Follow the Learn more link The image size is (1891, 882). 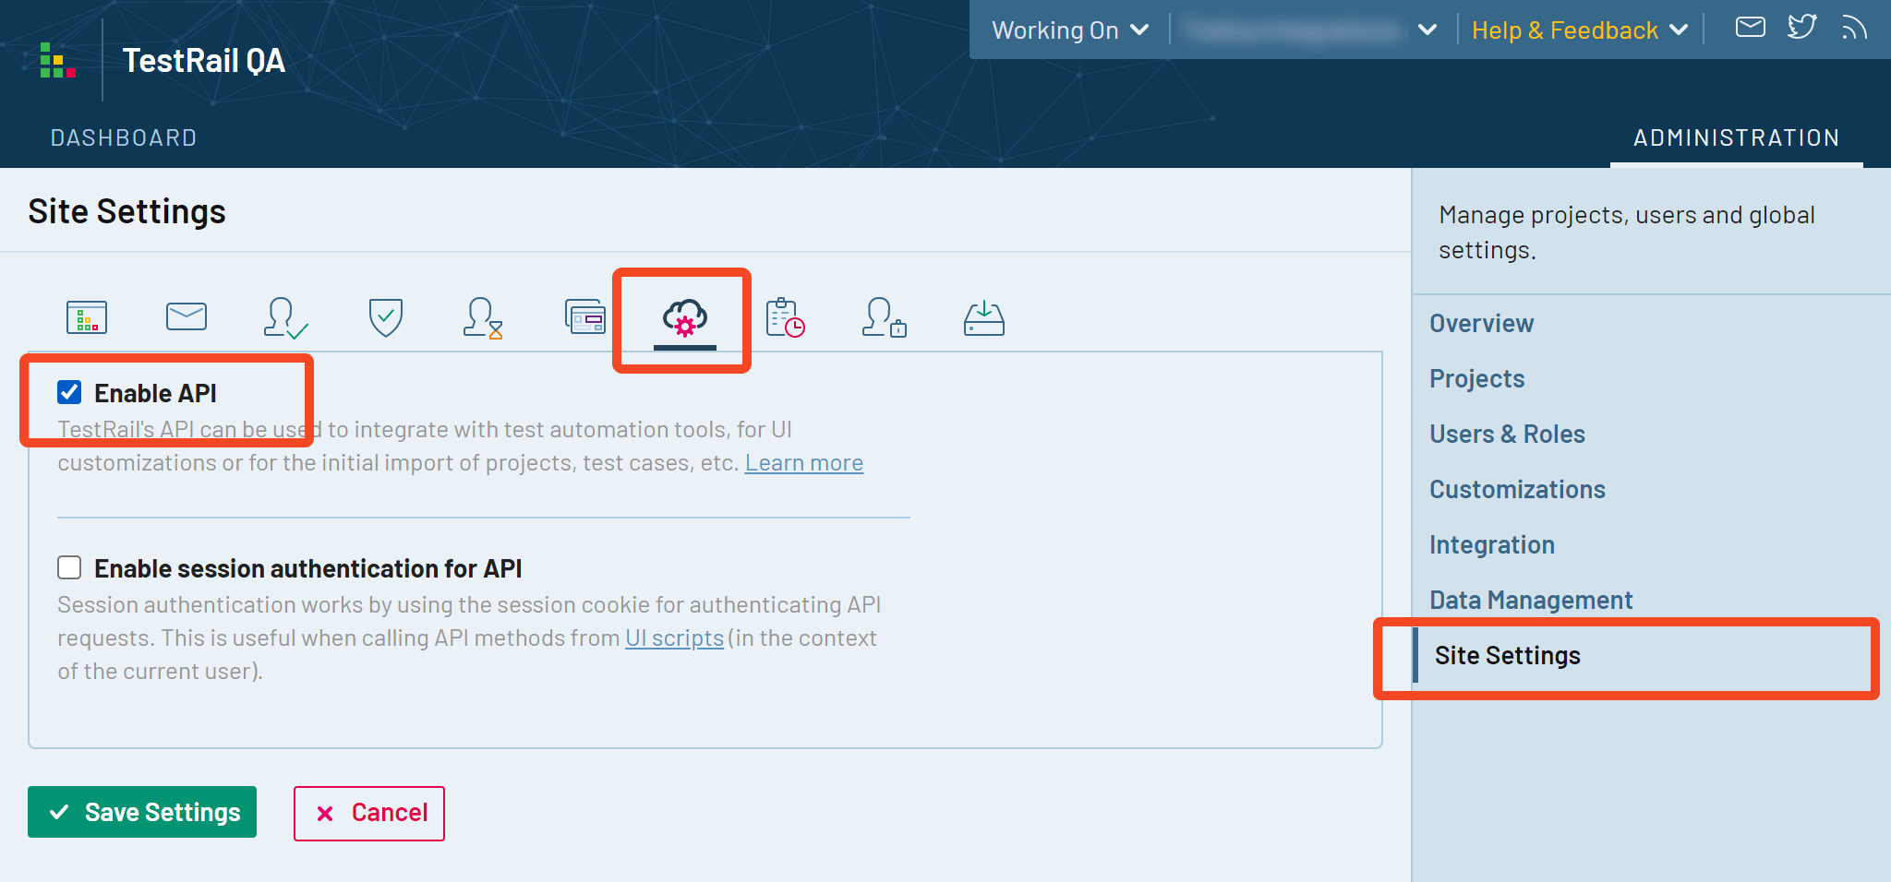click(804, 462)
